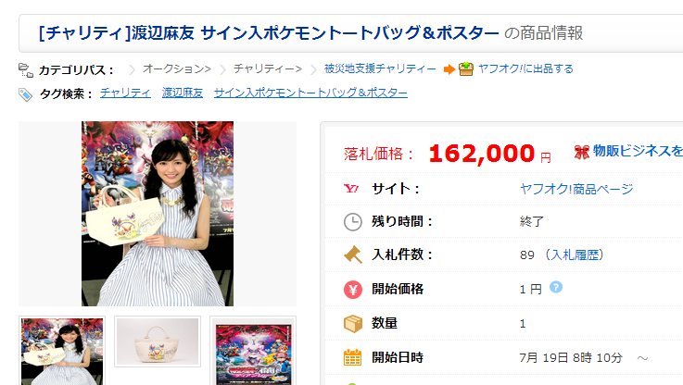The height and width of the screenshot is (385, 683).
Task: Click the main product photo
Action: coord(158,214)
